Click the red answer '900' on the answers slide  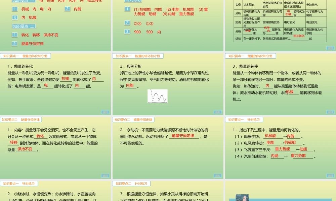point(137,32)
